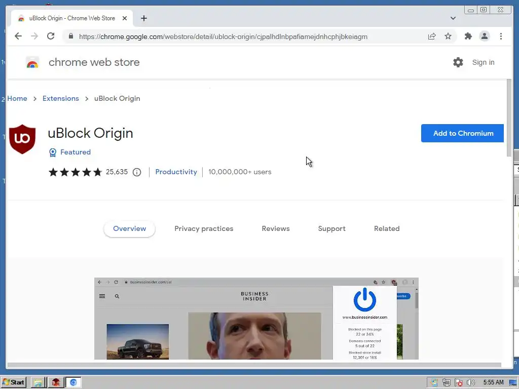The image size is (519, 389).
Task: Share this page via the share icon
Action: coord(432,36)
